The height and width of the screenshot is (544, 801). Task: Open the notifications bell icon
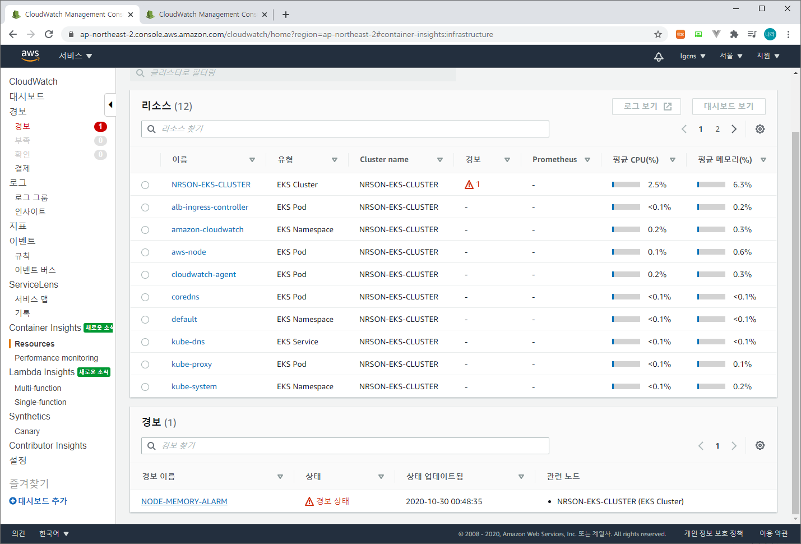click(x=659, y=56)
